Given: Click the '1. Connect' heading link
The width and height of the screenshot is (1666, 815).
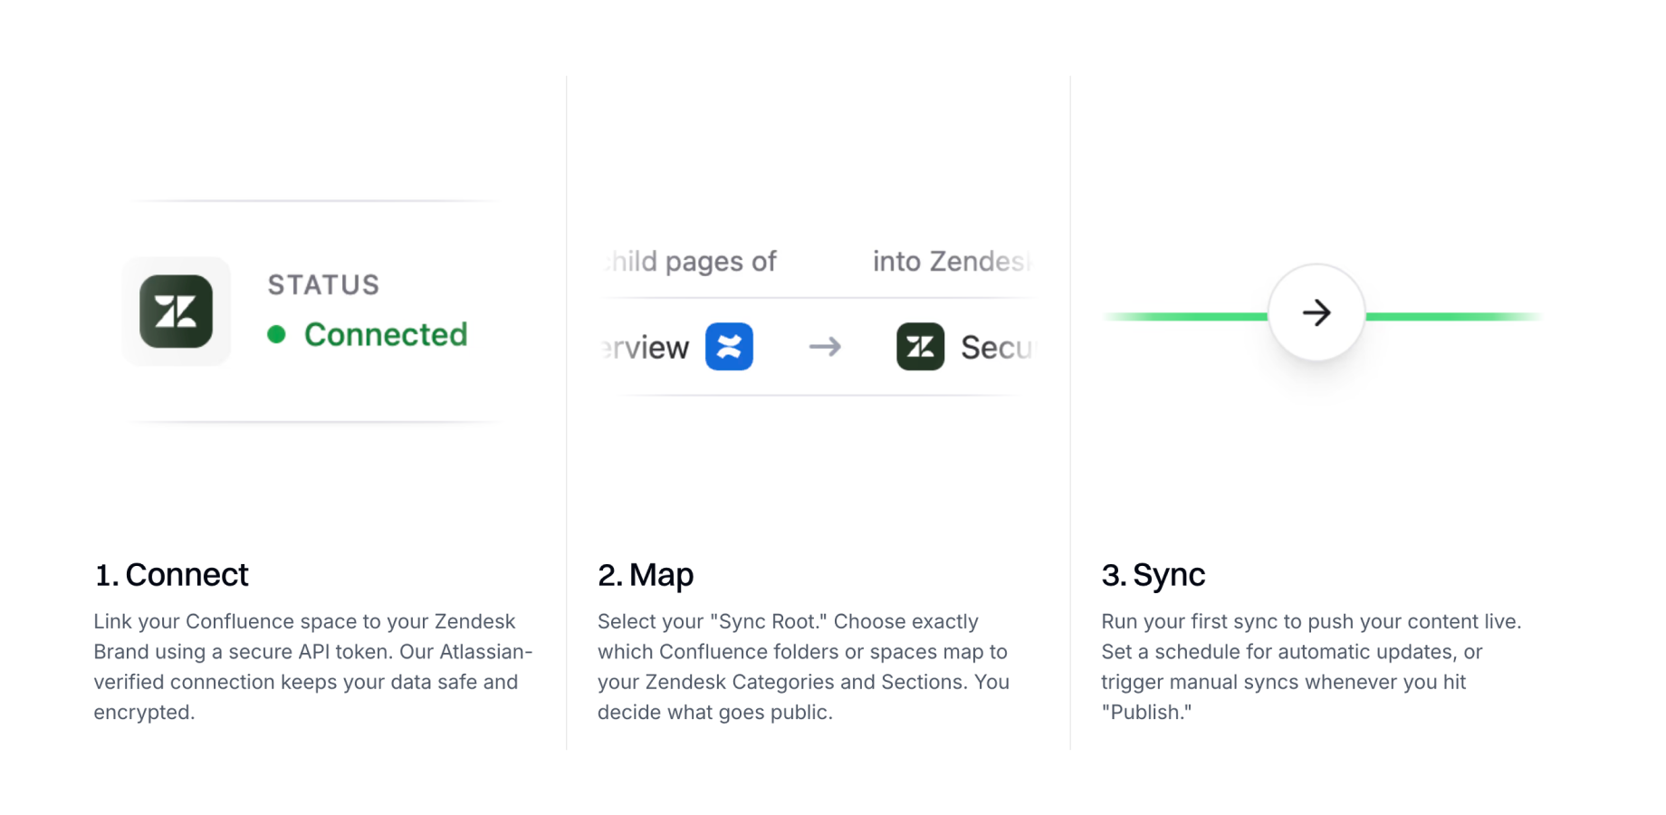Looking at the screenshot, I should pyautogui.click(x=171, y=574).
